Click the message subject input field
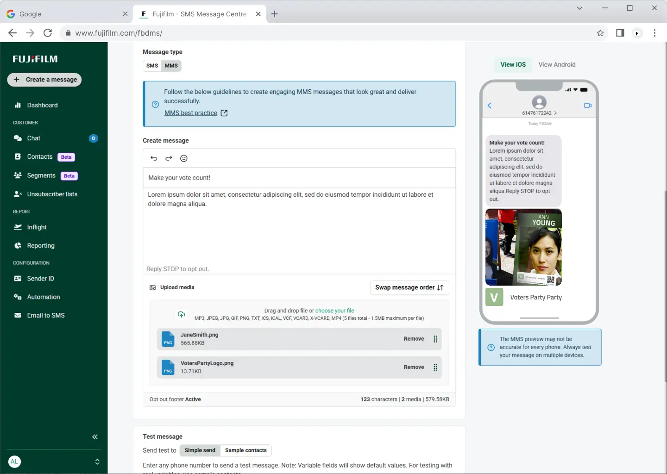Screen dimensions: 667x474 tap(299, 178)
